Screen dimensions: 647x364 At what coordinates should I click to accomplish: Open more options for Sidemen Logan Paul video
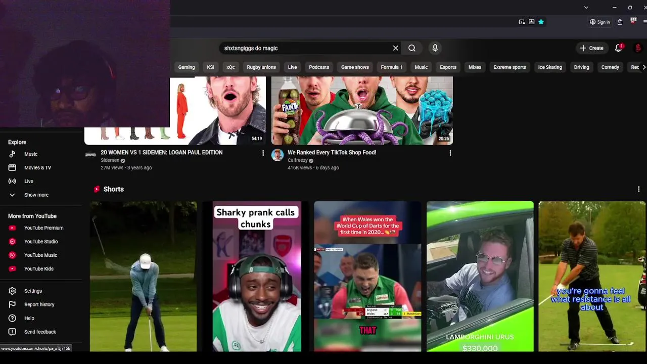263,153
